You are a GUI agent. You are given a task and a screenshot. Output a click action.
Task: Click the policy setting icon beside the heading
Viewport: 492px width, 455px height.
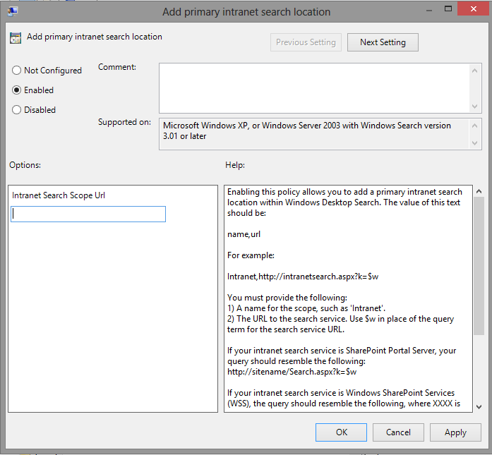coord(16,38)
